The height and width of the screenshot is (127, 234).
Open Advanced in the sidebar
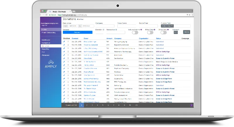[x=46, y=55]
